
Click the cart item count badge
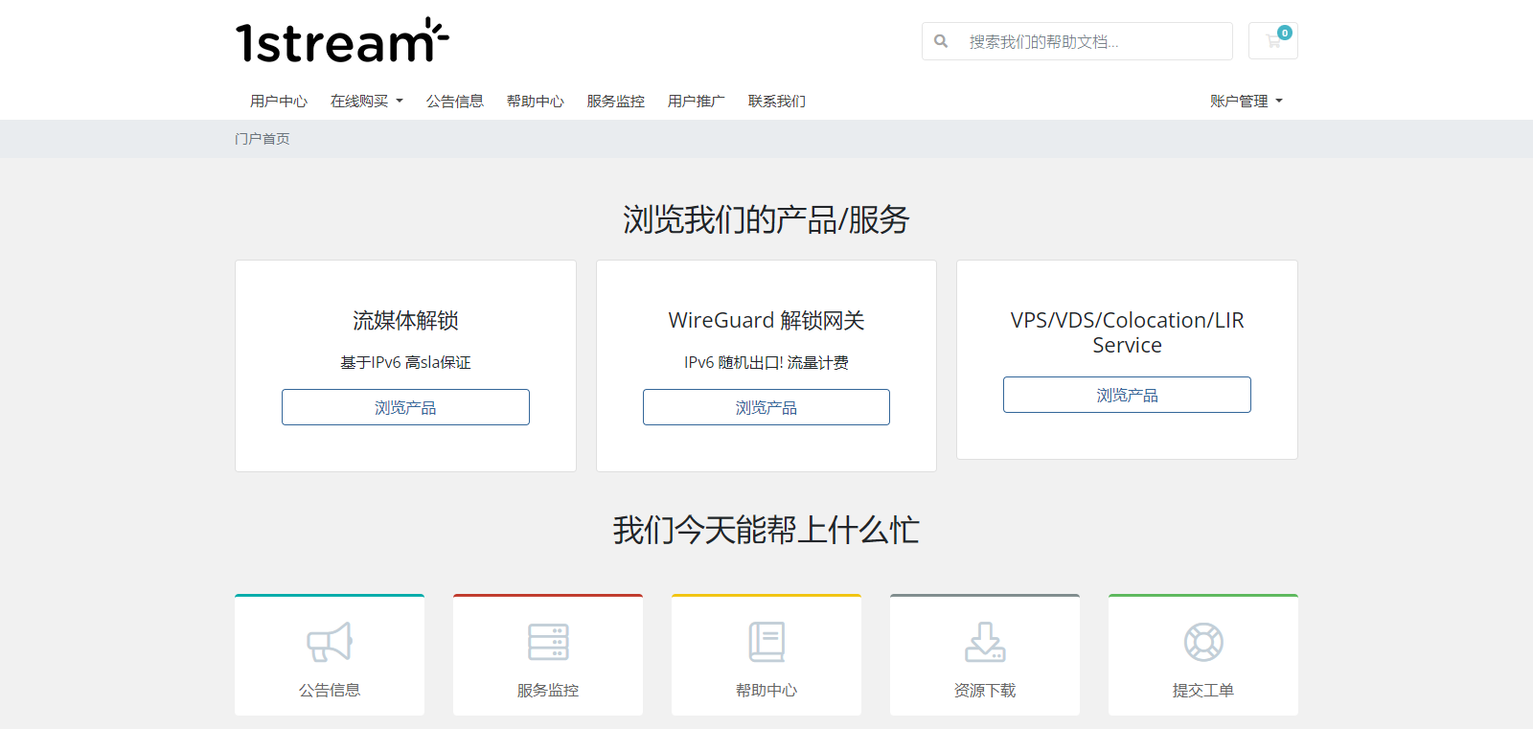(x=1285, y=33)
